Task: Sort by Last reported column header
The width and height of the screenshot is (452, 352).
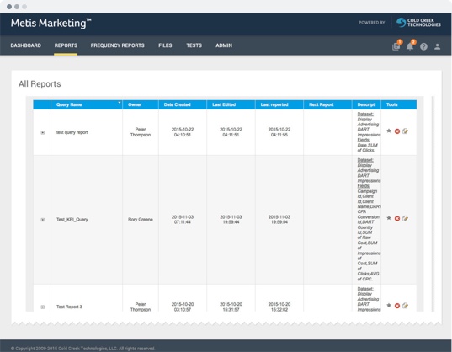Action: [x=279, y=104]
